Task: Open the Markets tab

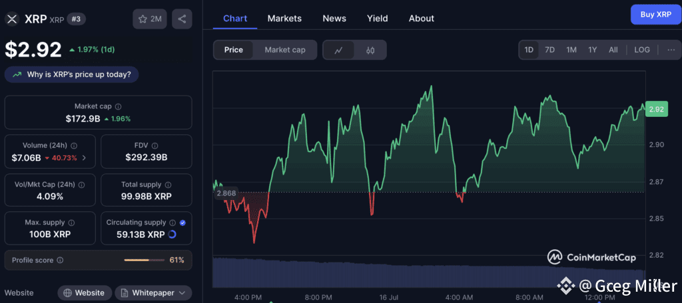Action: tap(284, 18)
